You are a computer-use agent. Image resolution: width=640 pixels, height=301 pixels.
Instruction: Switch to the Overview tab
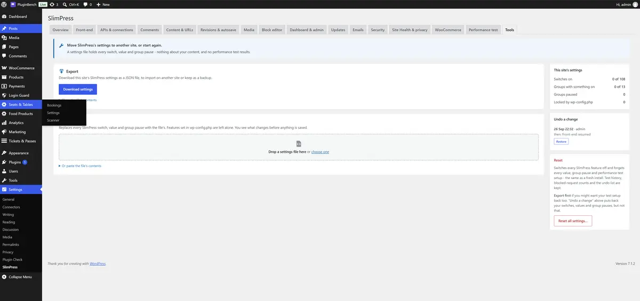(60, 30)
